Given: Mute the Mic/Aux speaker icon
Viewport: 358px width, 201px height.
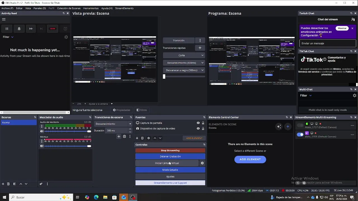Looking at the screenshot, I should click(42, 146).
